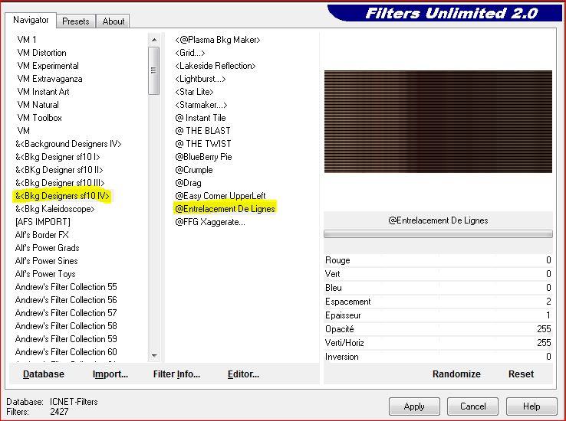566x421 pixels.
Task: Select [AFS IMPORT] category
Action: point(43,222)
